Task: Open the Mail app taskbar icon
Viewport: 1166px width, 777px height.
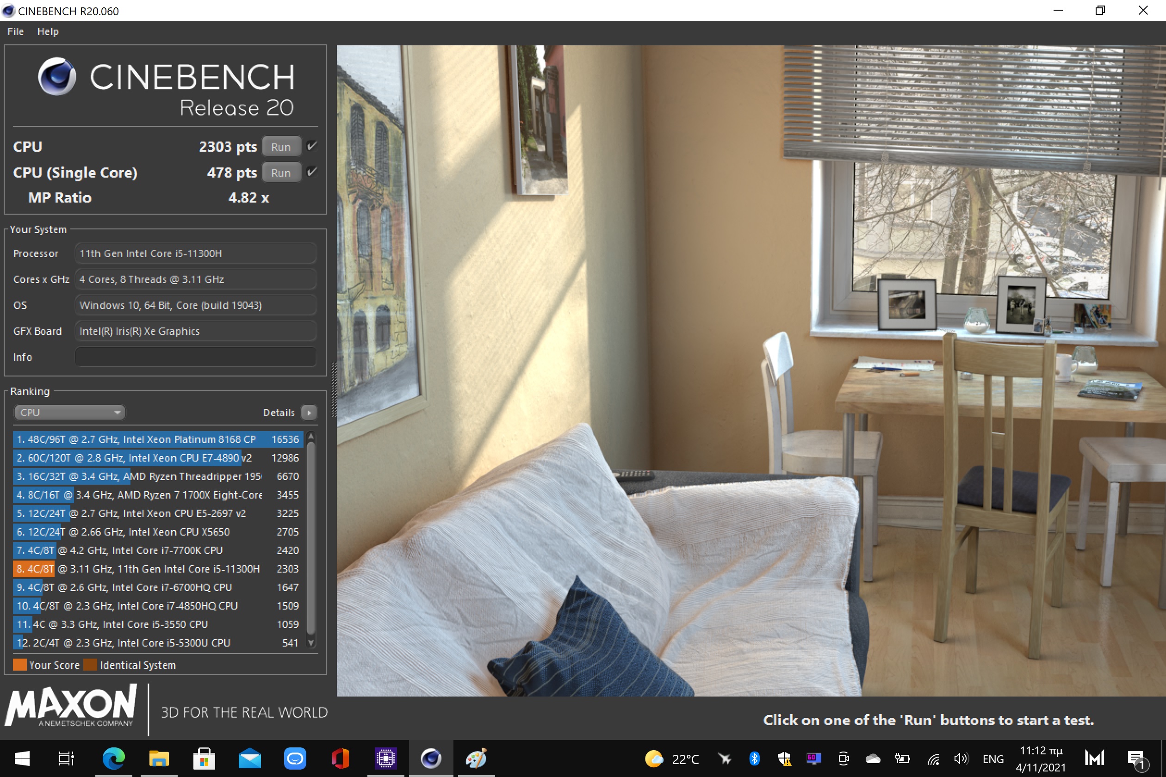Action: point(249,758)
